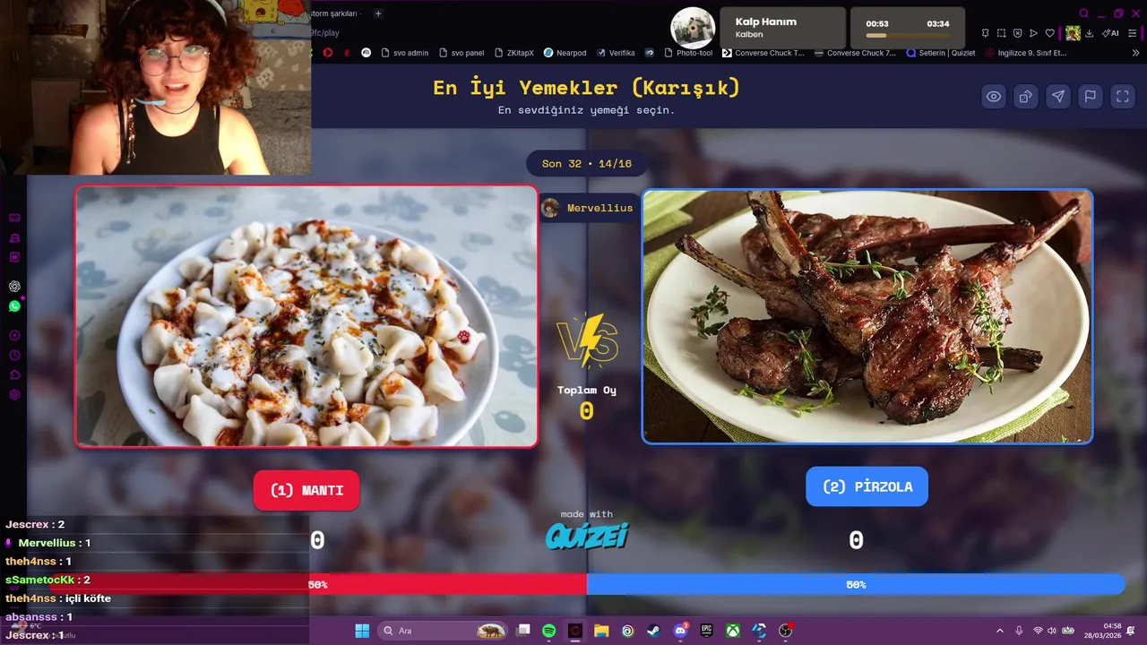The width and height of the screenshot is (1147, 645).
Task: Open a new browser tab with plus button
Action: 378,13
